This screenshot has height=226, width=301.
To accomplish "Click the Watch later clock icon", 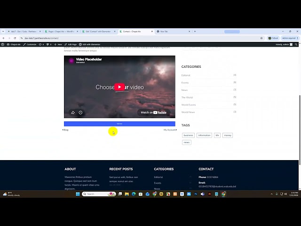I will 80,113.
